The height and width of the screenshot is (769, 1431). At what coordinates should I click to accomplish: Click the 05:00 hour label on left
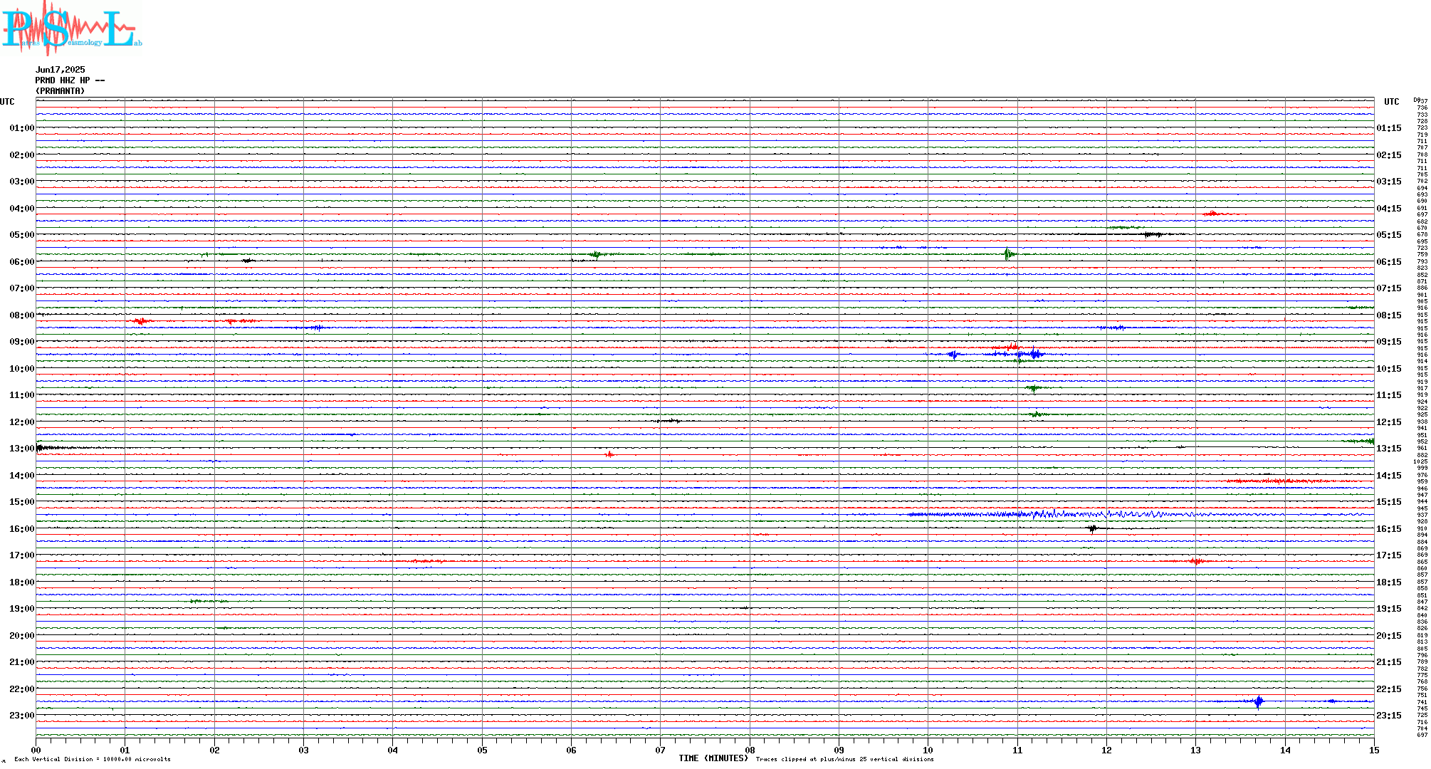21,235
